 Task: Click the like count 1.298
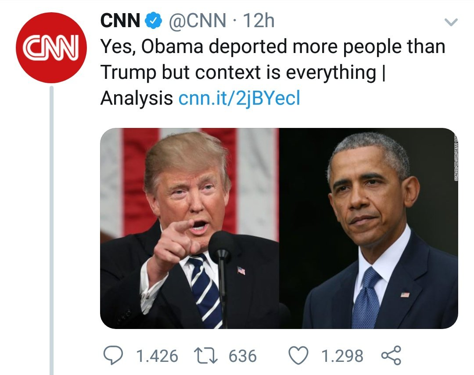pyautogui.click(x=342, y=356)
